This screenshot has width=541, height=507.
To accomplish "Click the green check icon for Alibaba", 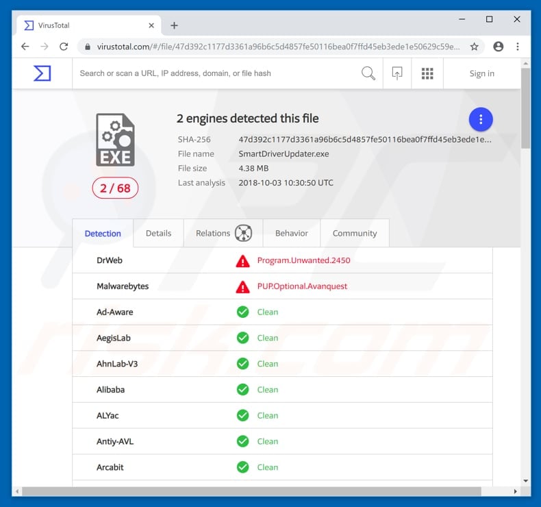I will (x=242, y=390).
